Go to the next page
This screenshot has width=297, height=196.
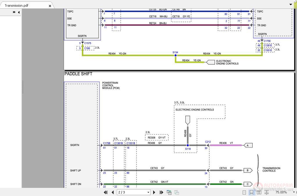click(154, 192)
